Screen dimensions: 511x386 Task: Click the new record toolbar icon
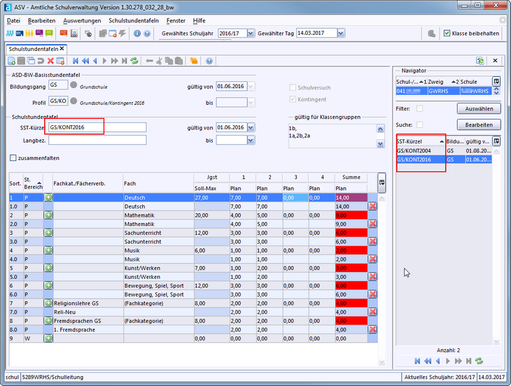click(x=11, y=62)
